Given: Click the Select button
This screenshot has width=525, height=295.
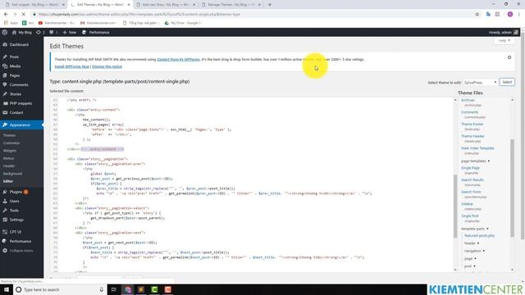Looking at the screenshot, I should [507, 82].
